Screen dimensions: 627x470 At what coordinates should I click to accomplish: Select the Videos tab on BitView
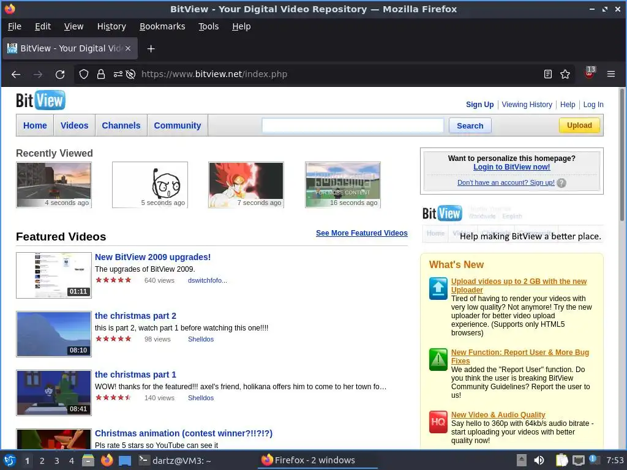coord(74,125)
